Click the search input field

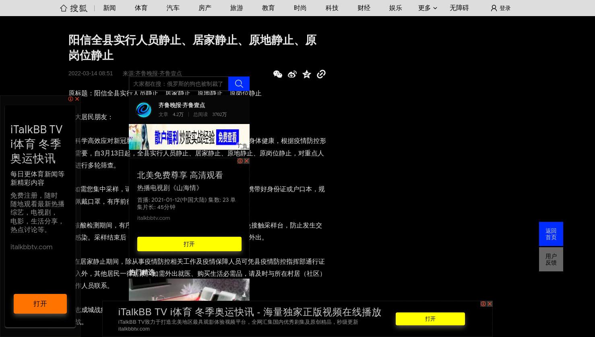point(178,84)
